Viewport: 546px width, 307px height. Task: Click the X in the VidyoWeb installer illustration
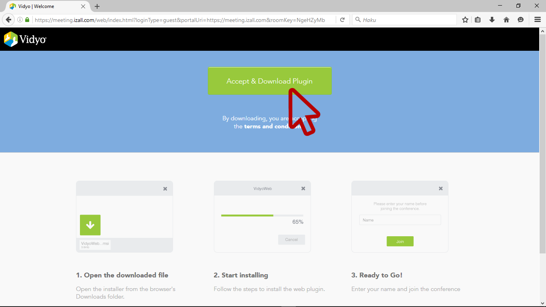303,188
